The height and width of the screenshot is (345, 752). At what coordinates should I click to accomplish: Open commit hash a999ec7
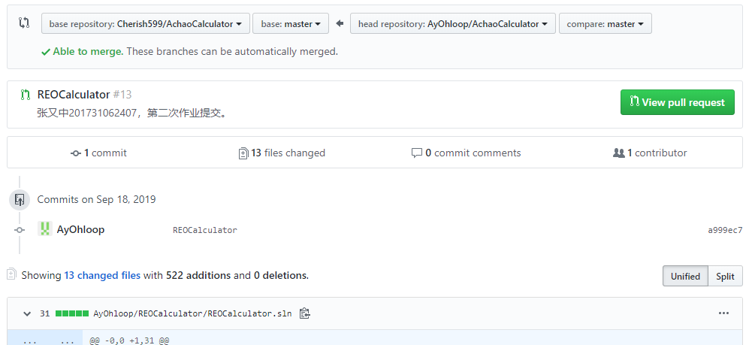click(725, 230)
